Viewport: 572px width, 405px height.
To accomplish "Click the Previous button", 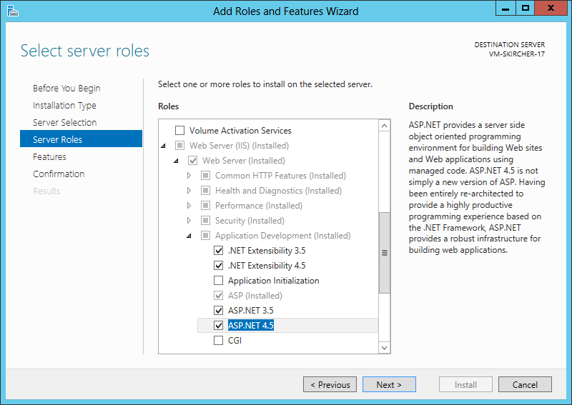I will pyautogui.click(x=330, y=384).
